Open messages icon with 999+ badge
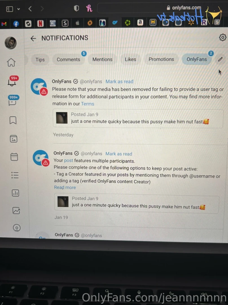Image resolution: width=228 pixels, height=305 pixels. pyautogui.click(x=13, y=101)
